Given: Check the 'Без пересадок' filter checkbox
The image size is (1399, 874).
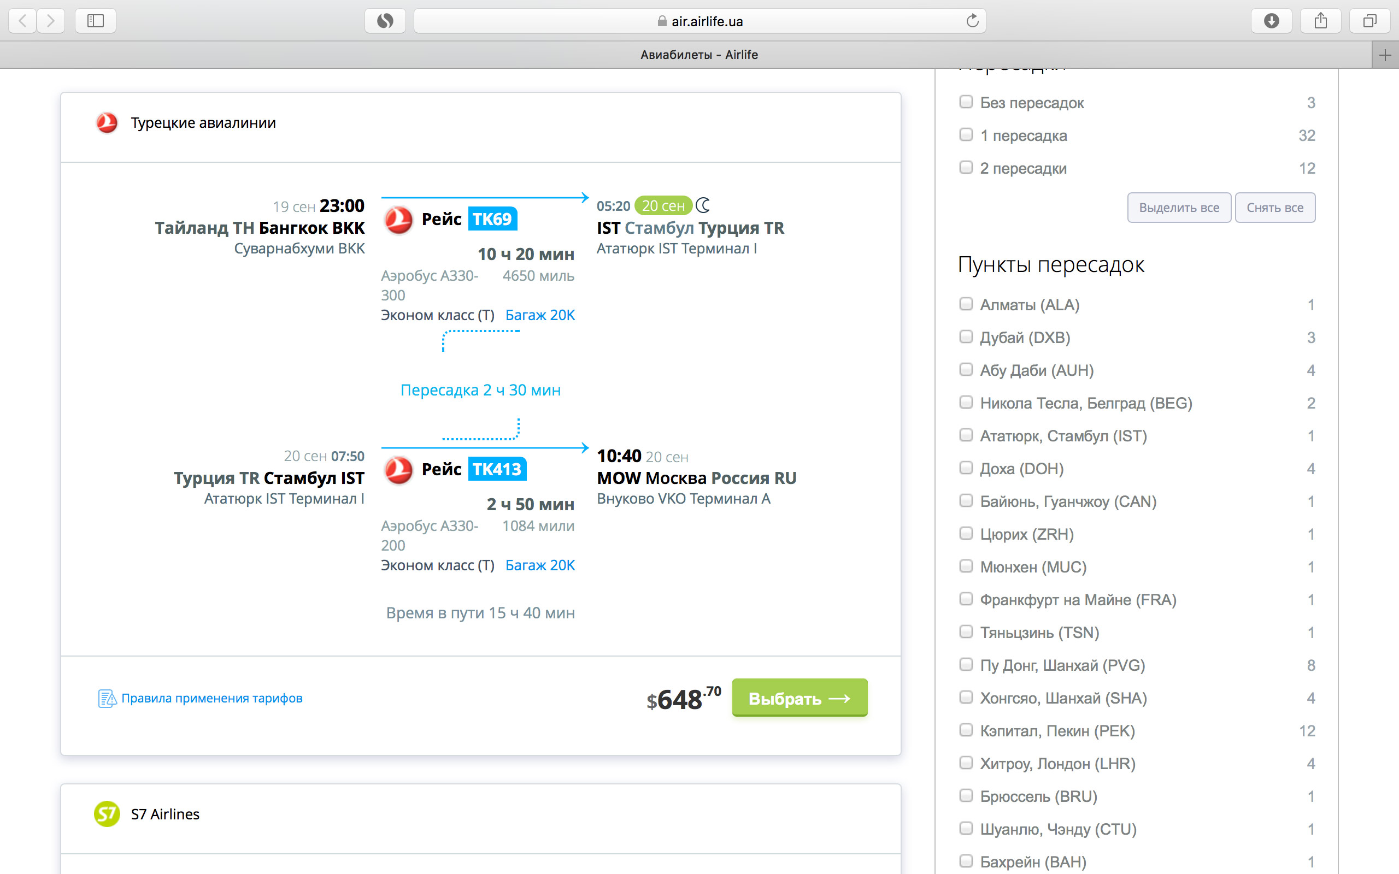Looking at the screenshot, I should click(x=966, y=102).
